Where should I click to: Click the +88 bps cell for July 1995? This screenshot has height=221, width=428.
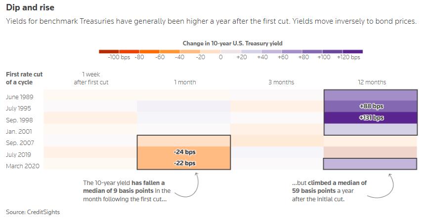click(x=371, y=106)
